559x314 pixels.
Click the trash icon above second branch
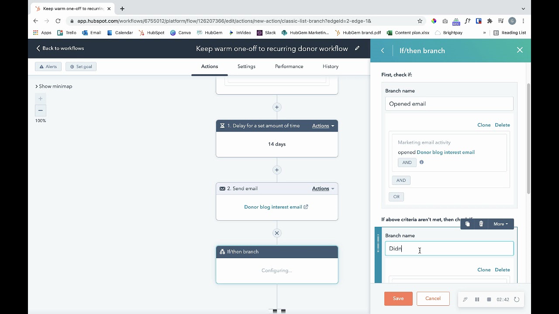point(481,224)
